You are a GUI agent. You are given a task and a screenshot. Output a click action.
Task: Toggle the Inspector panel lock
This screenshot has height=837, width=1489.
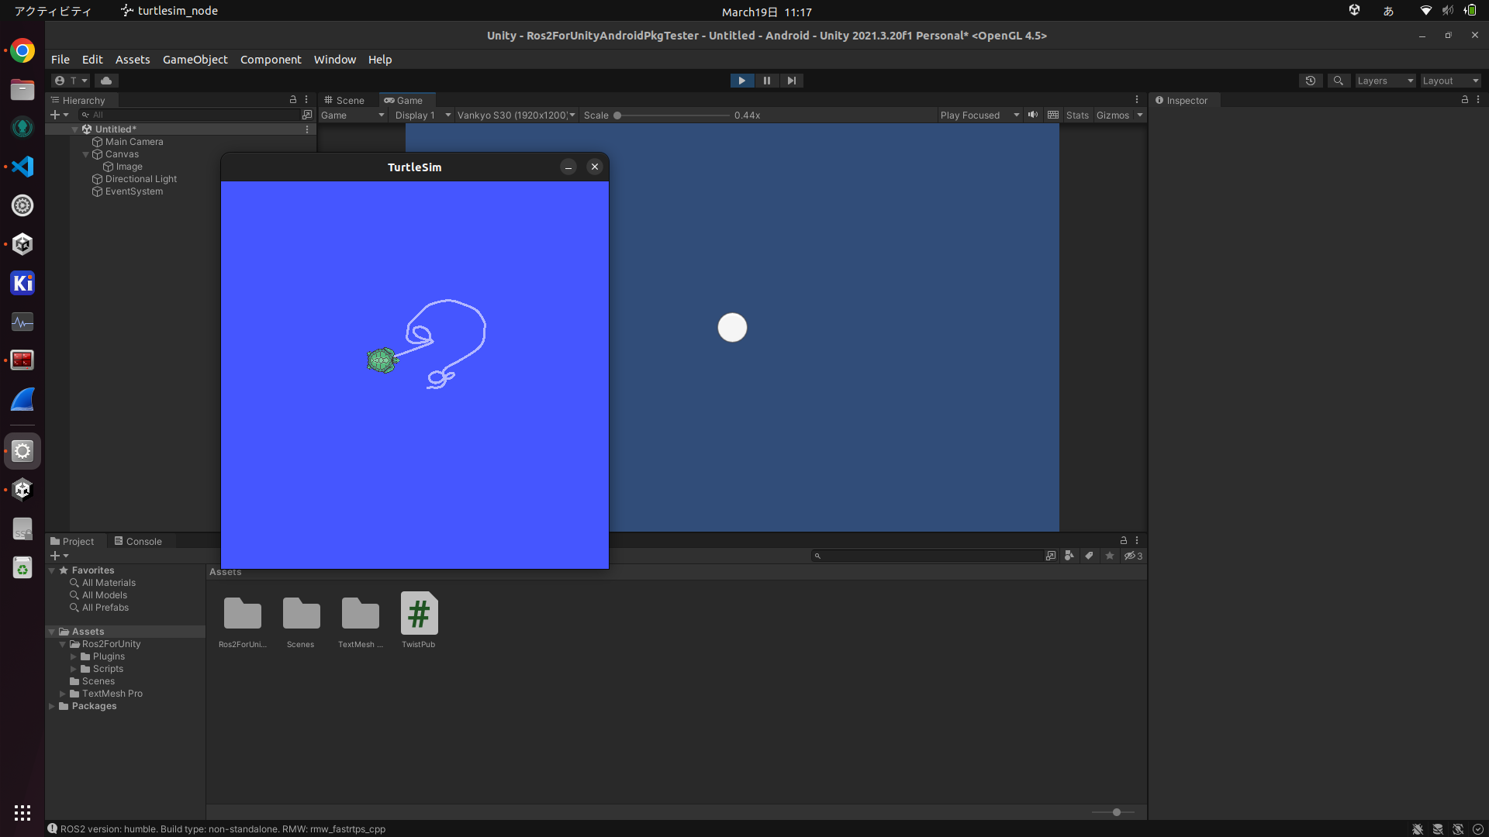tap(1464, 100)
